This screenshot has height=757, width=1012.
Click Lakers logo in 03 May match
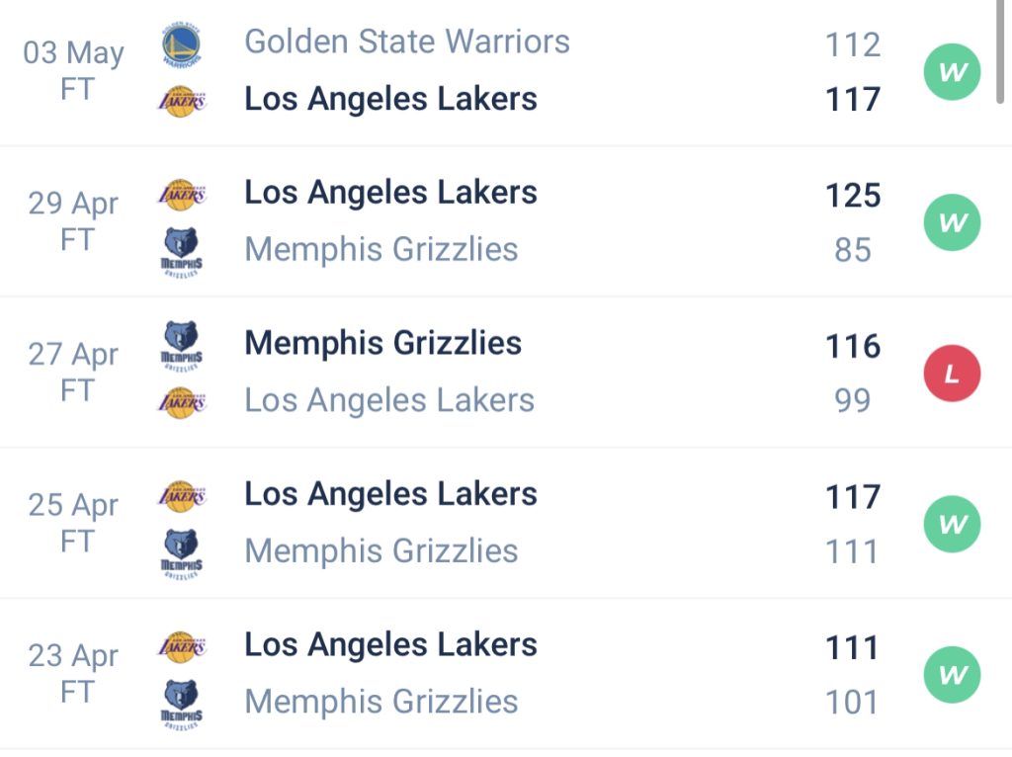click(x=182, y=102)
